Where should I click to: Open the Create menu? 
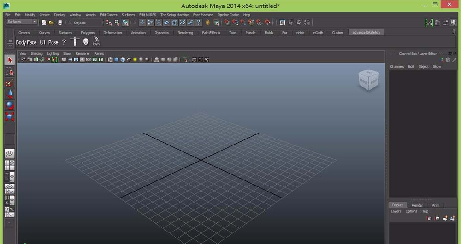click(x=45, y=15)
